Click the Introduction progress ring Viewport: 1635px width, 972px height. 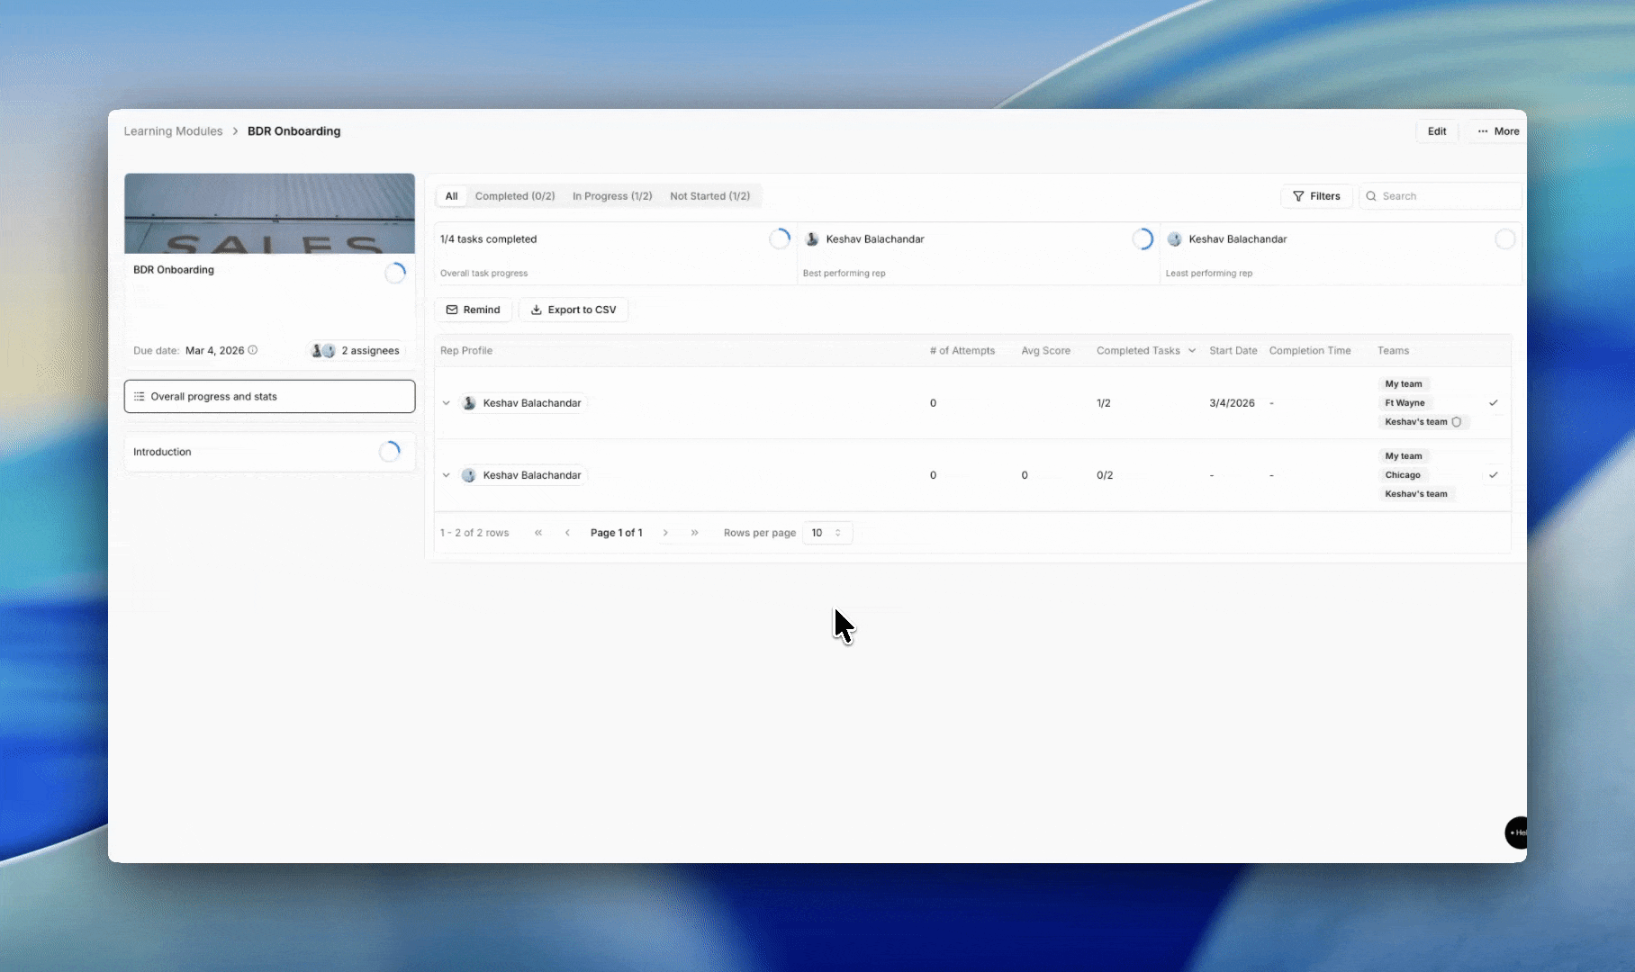click(x=389, y=452)
